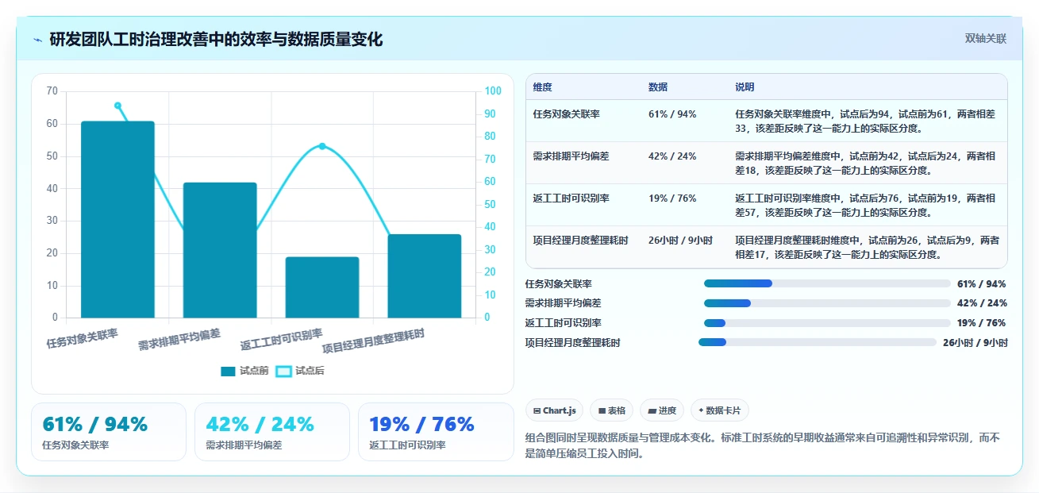Click the 26小时 / 9小时 progress value text
The image size is (1039, 493).
976,343
